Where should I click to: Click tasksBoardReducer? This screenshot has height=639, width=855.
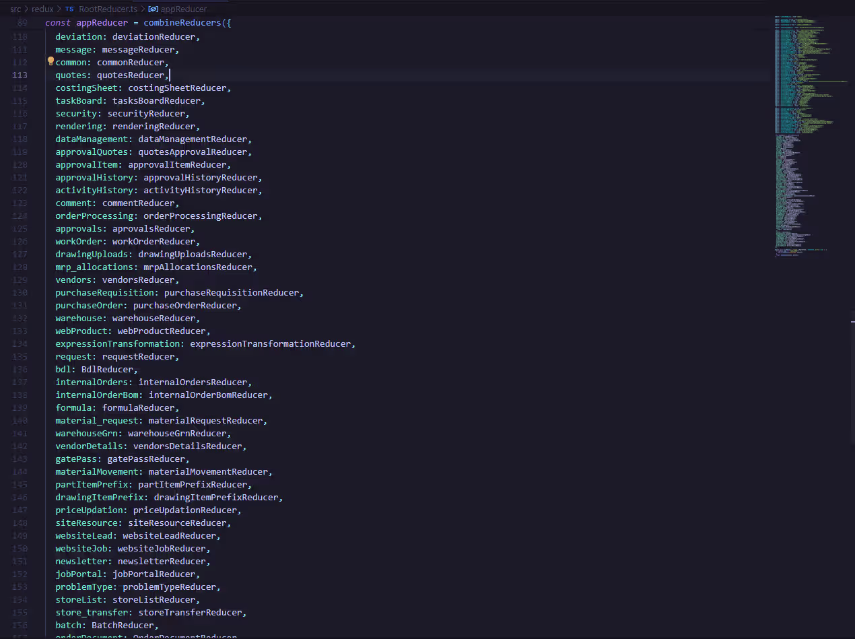pos(156,100)
